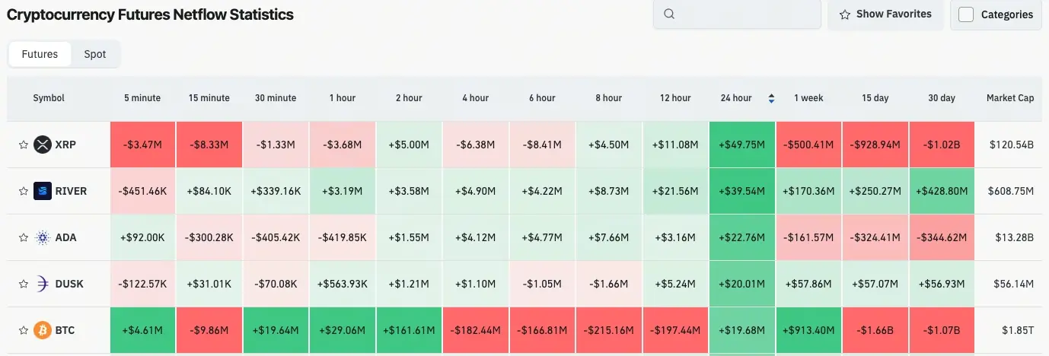Click the XRP coin logo

(43, 145)
